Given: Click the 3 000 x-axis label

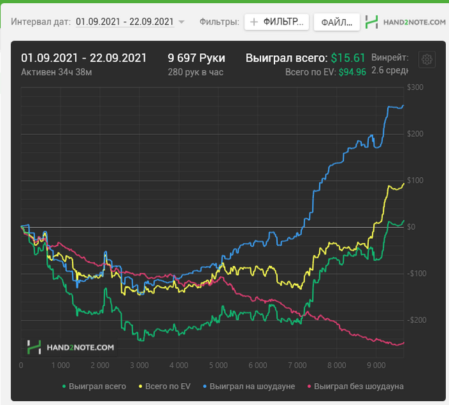Looking at the screenshot, I should (x=139, y=365).
